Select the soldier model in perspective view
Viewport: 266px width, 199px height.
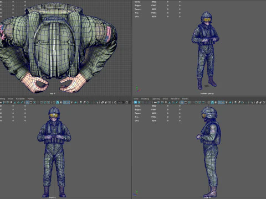pos(206,51)
